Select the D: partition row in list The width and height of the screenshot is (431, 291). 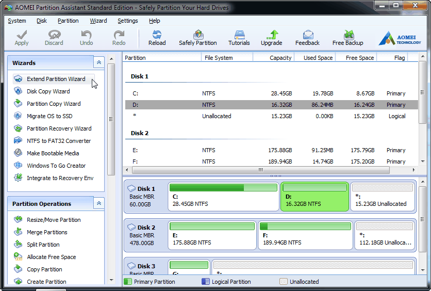pyautogui.click(x=272, y=105)
